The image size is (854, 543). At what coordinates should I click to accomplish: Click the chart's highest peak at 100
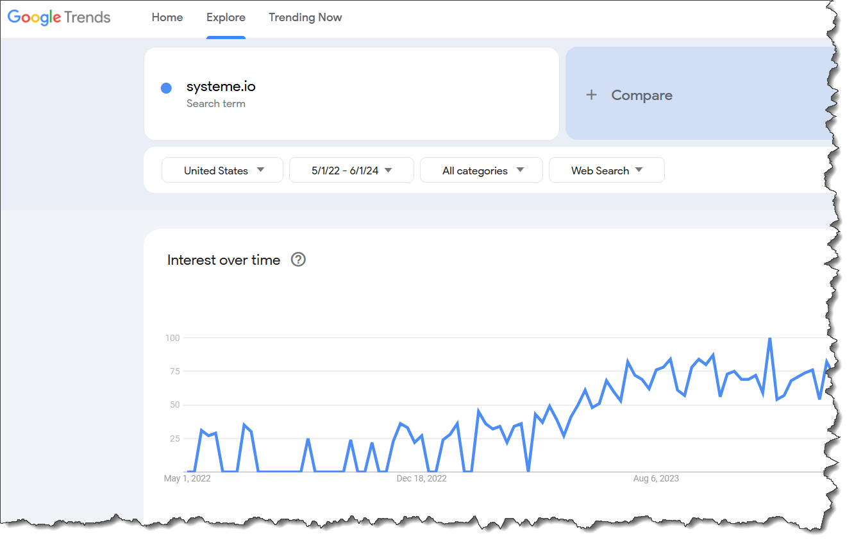point(769,339)
